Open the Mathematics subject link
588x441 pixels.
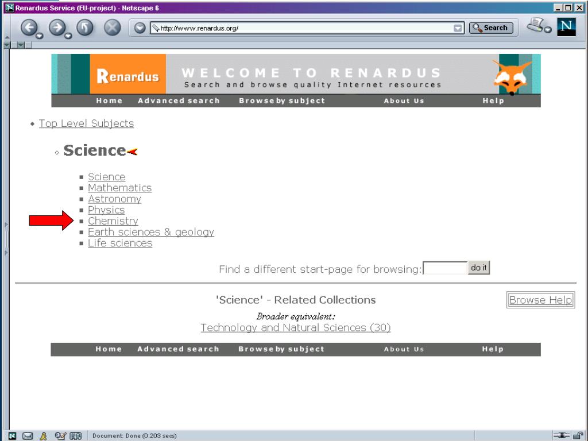(119, 188)
